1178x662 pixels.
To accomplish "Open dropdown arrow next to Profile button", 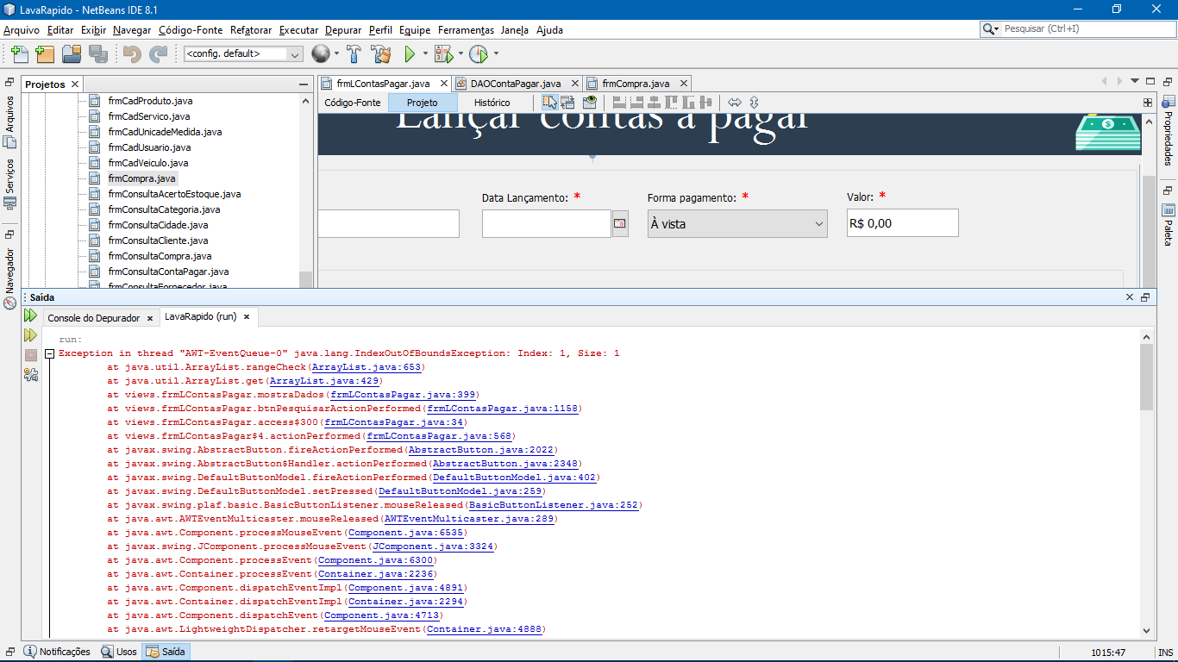I will tap(496, 53).
